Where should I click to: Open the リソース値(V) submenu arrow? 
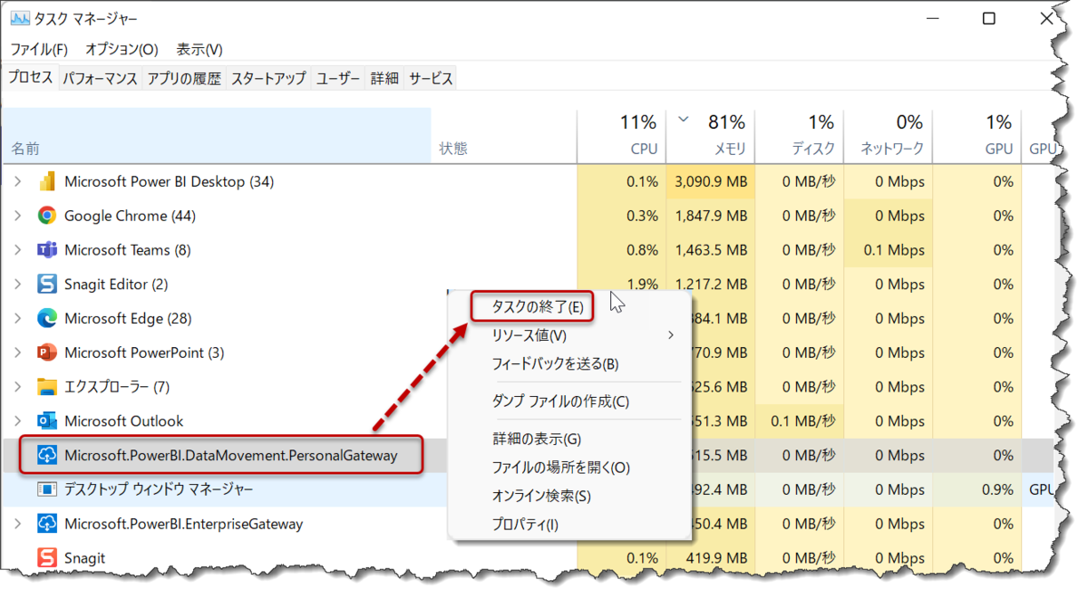pos(671,335)
